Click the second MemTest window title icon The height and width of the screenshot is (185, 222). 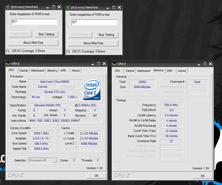click(68, 7)
